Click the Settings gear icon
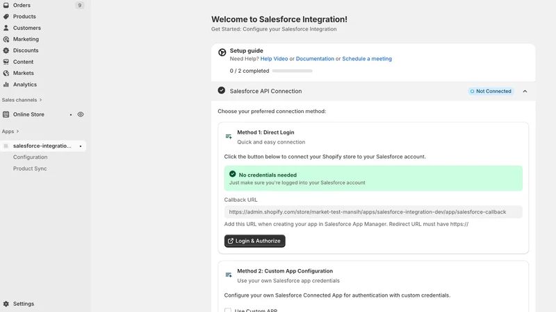 point(6,304)
